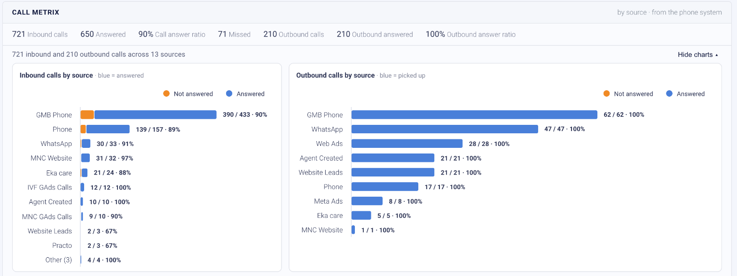Click the Inbound calls by source heading
This screenshot has width=737, height=276.
56,75
